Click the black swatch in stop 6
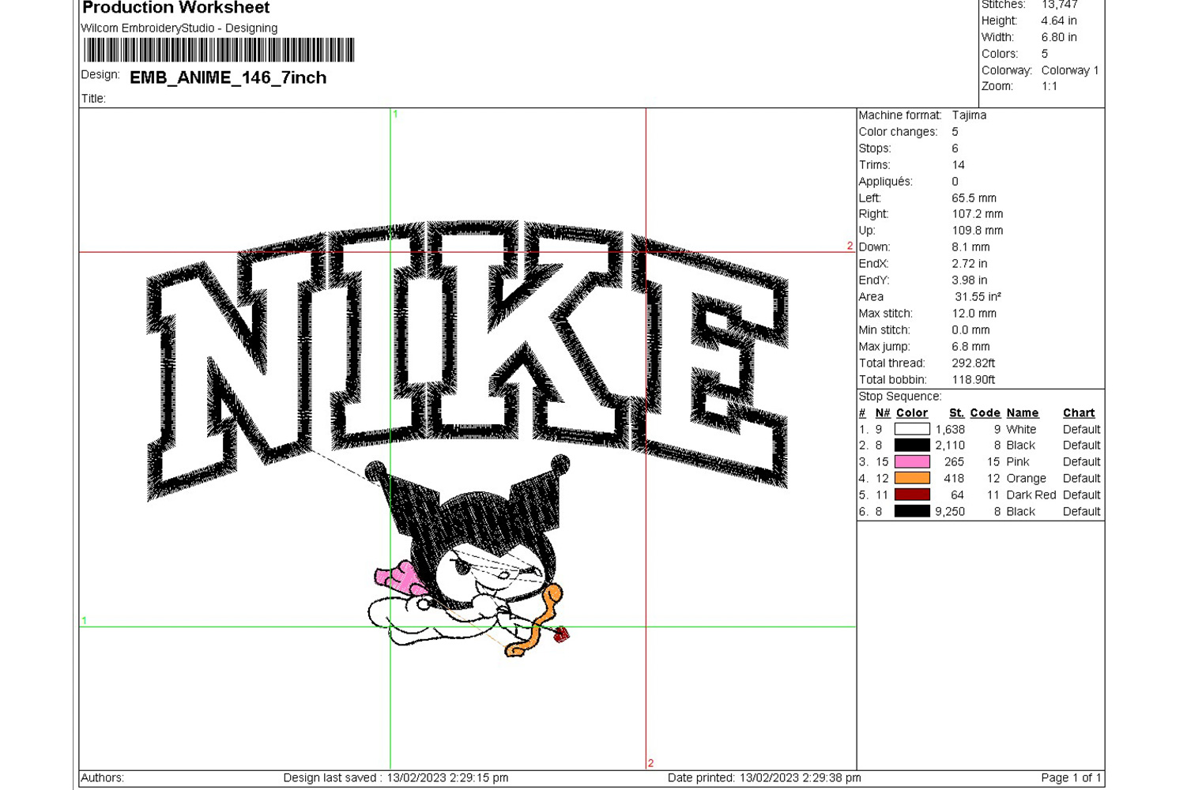Viewport: 1187px width, 790px height. point(912,512)
